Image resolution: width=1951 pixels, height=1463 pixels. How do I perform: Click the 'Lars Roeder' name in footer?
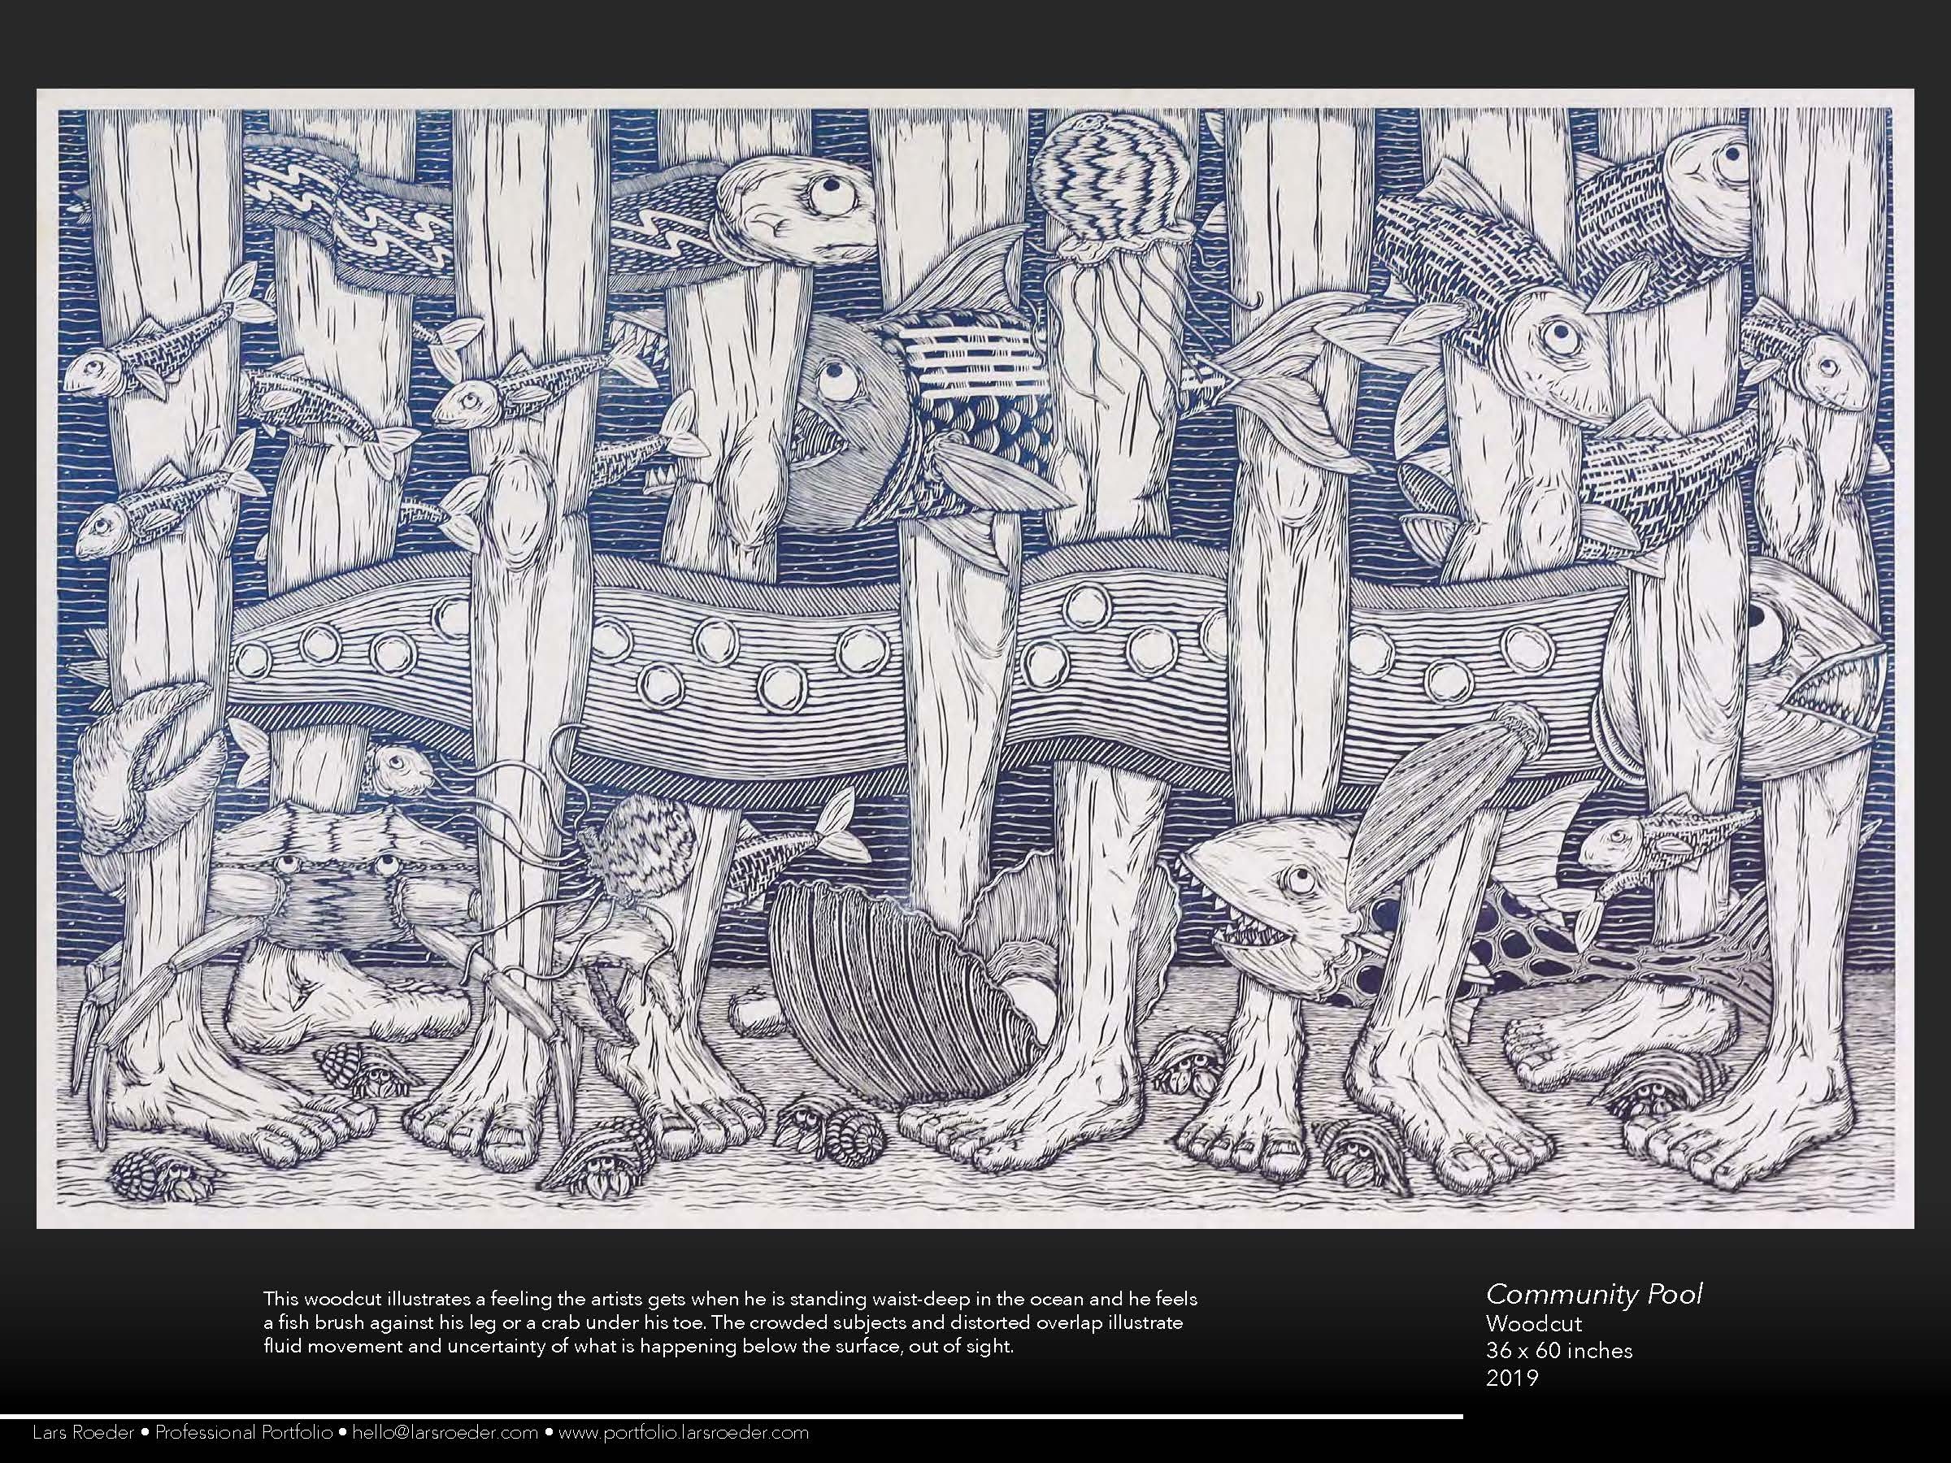83,1432
